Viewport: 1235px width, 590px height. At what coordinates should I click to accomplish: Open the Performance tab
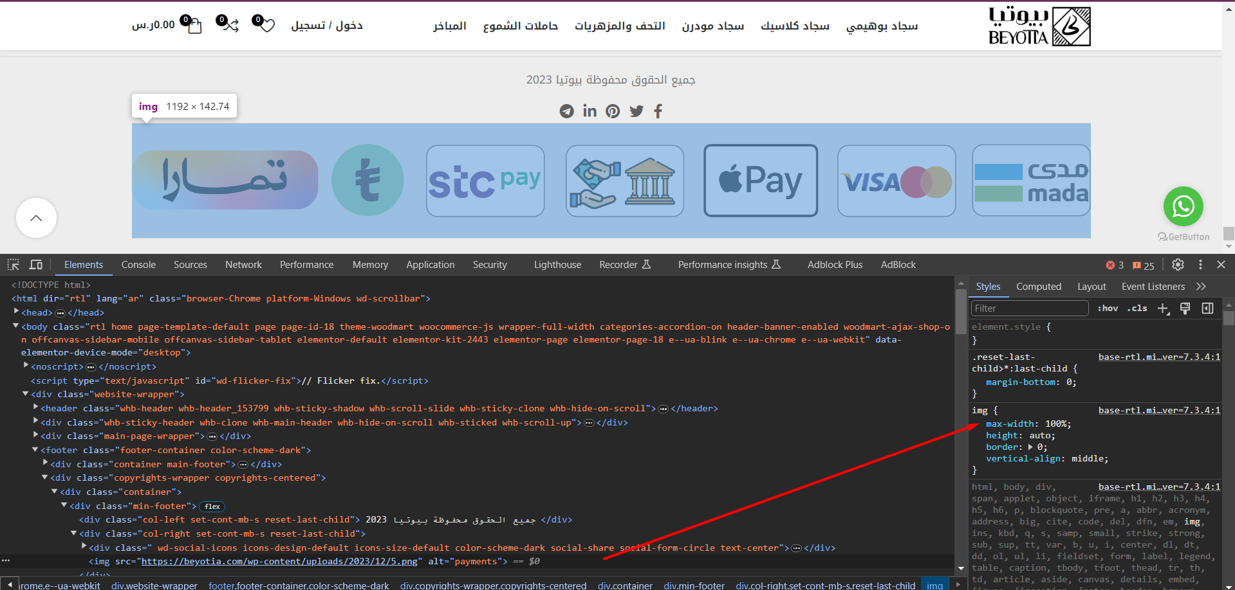click(x=307, y=265)
